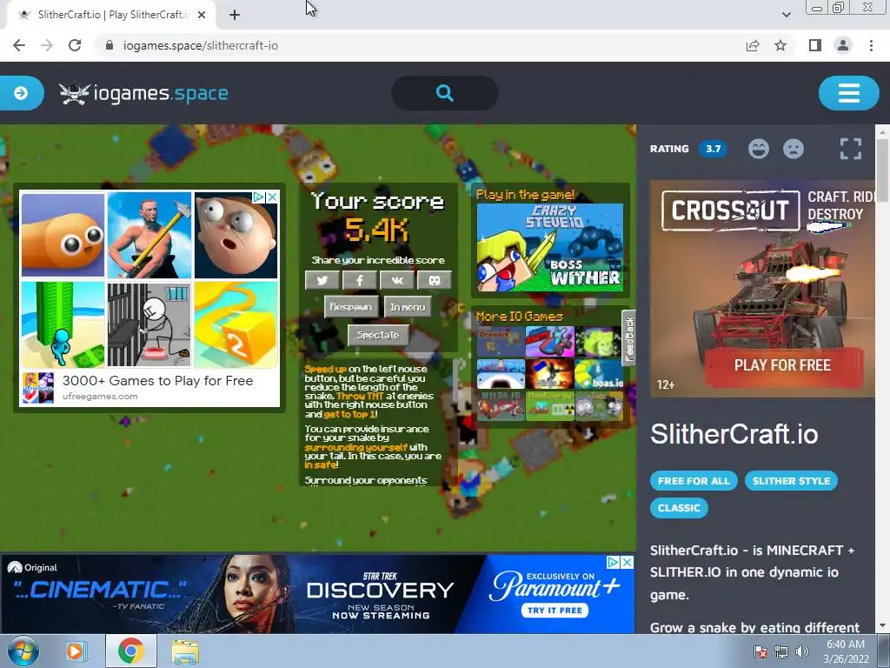Open the Wilds.io game thumbnail

pyautogui.click(x=501, y=405)
